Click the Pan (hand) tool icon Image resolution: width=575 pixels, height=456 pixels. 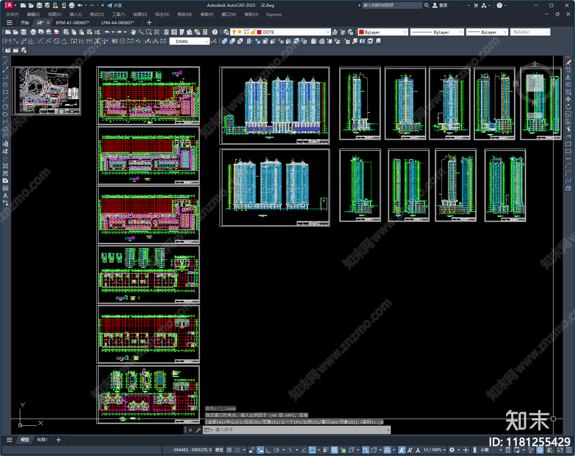(133, 32)
